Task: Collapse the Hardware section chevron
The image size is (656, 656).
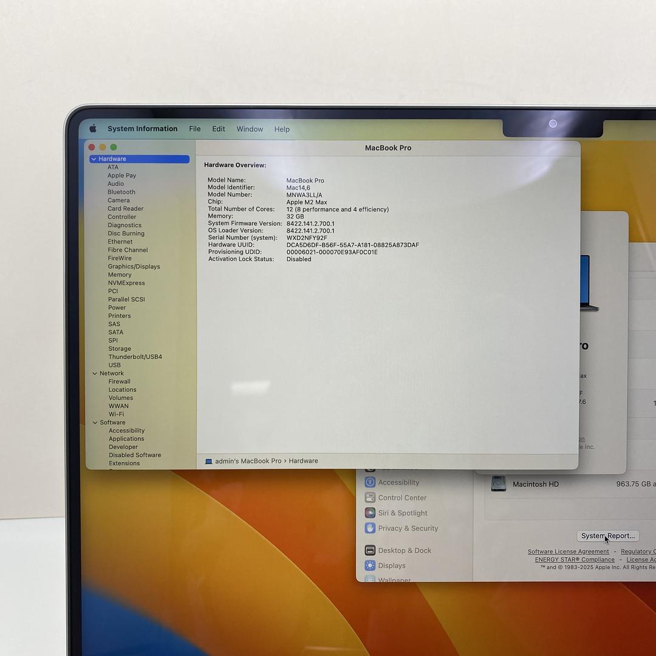Action: pos(94,159)
